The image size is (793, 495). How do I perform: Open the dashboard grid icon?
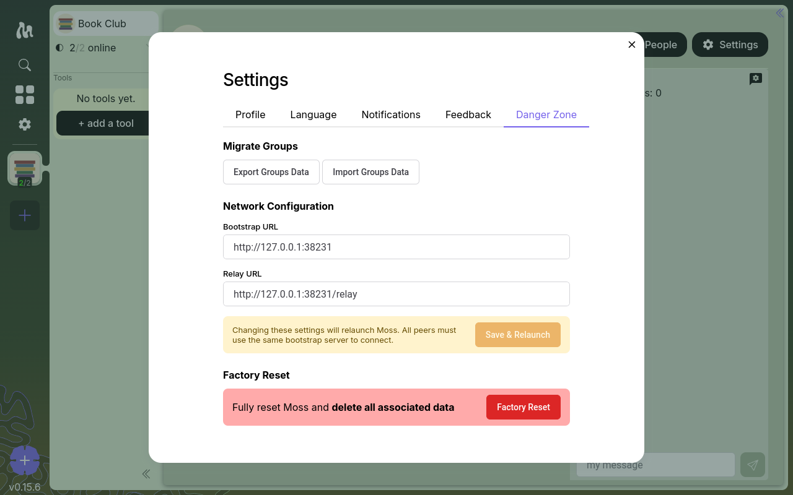coord(25,95)
